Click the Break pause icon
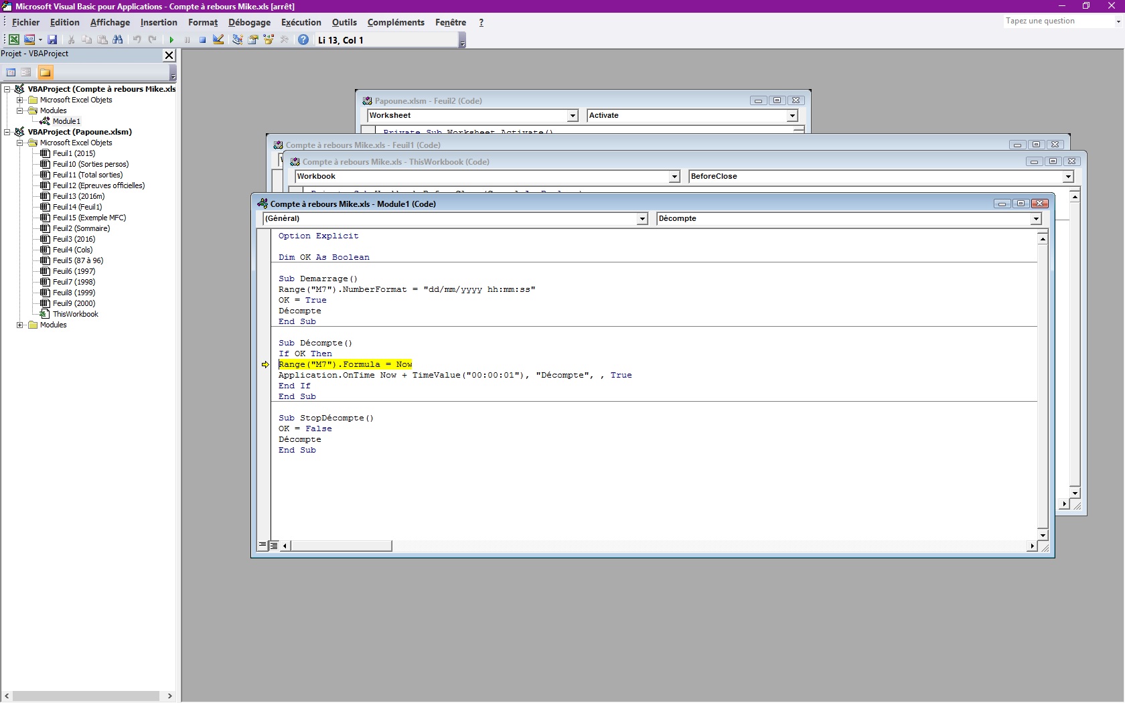 pyautogui.click(x=187, y=40)
